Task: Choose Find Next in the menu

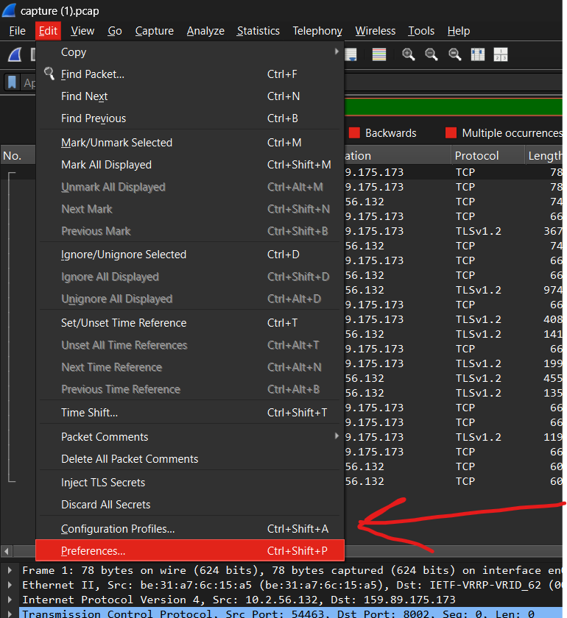Action: (190, 96)
